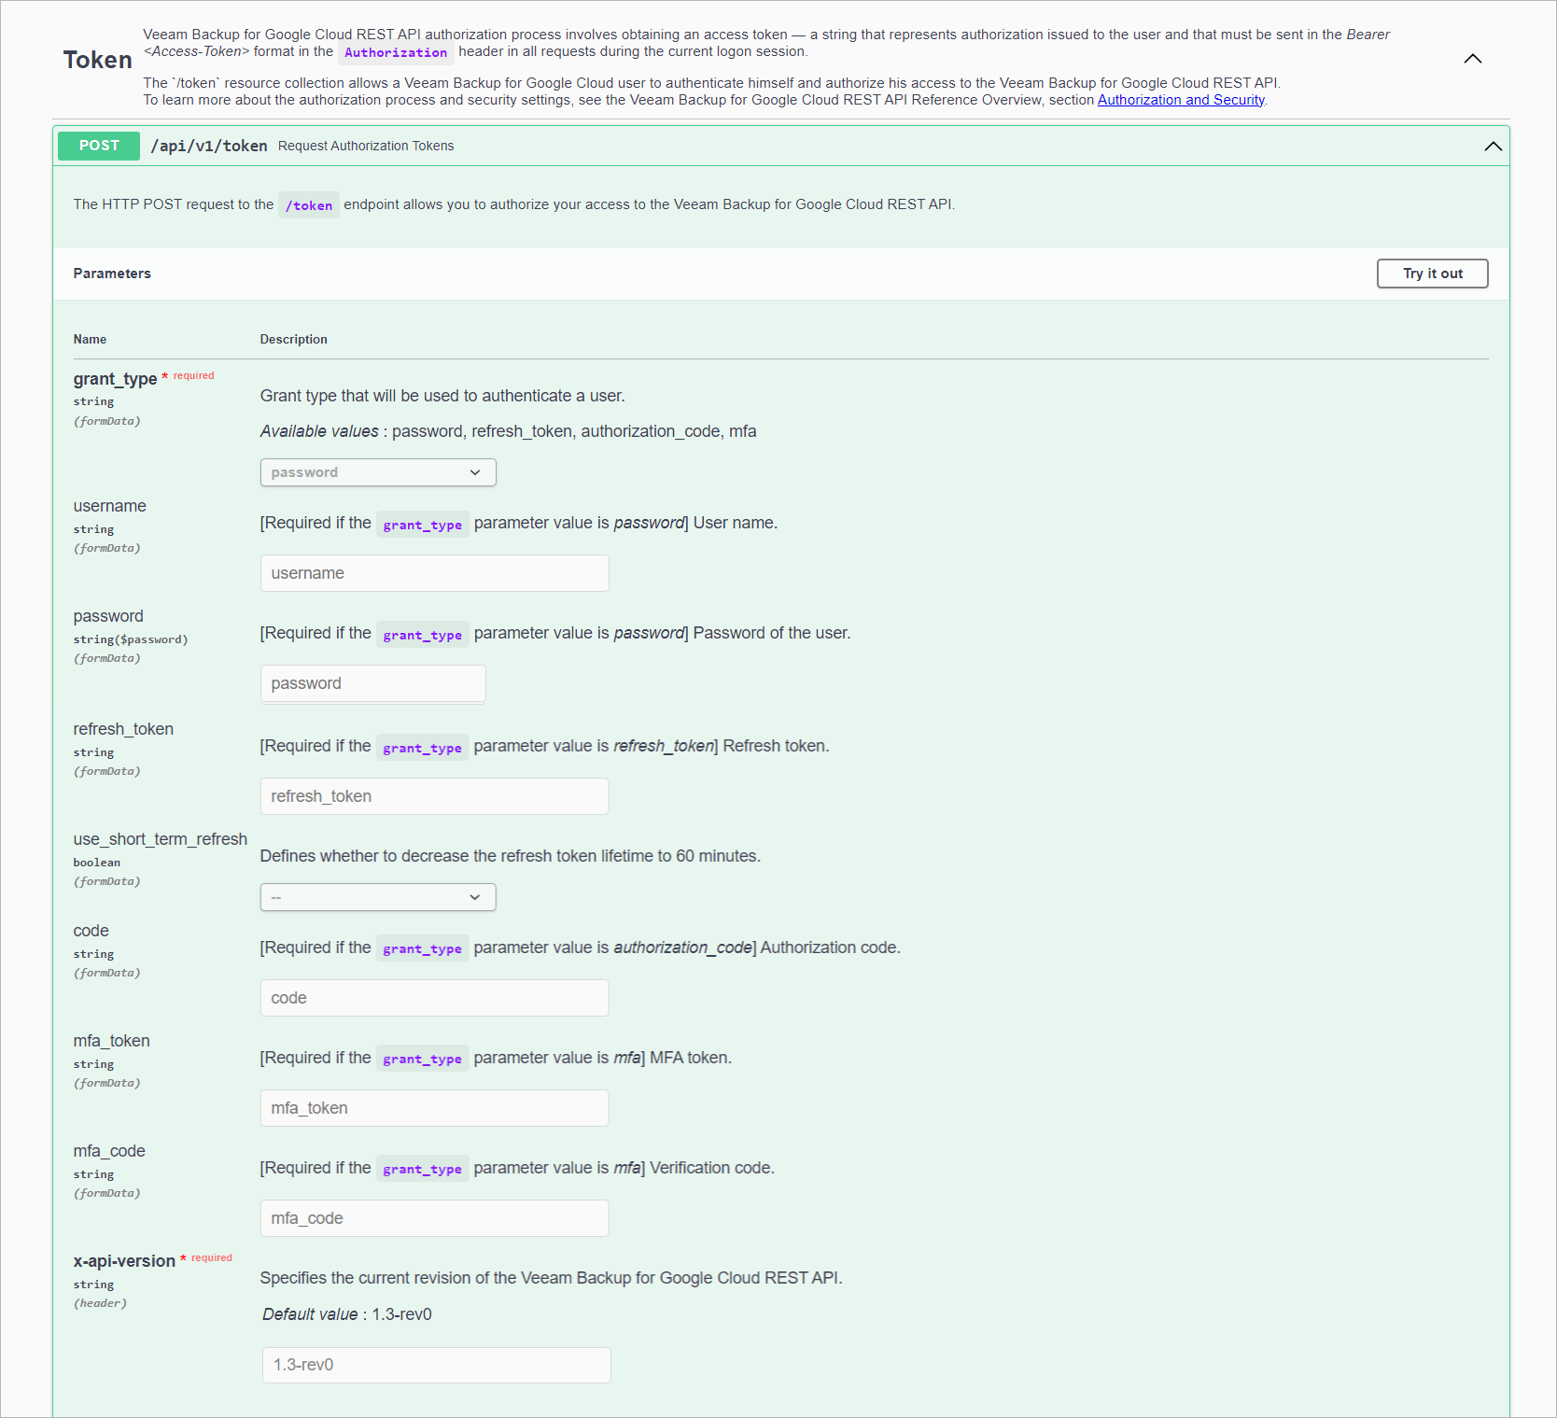This screenshot has height=1418, width=1557.
Task: Collapse the POST /api/v1/token operation chevron
Action: point(1494,146)
